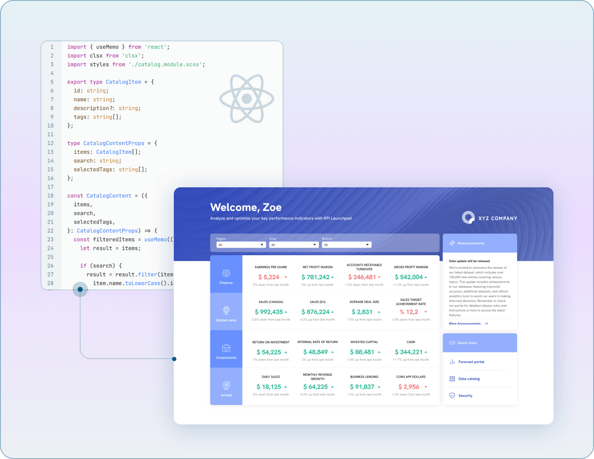This screenshot has width=594, height=459.
Task: Open the More Announcements link
Action: pyautogui.click(x=465, y=323)
